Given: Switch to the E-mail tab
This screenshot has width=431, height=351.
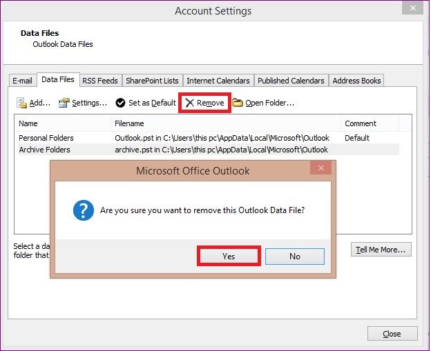Looking at the screenshot, I should click(22, 81).
